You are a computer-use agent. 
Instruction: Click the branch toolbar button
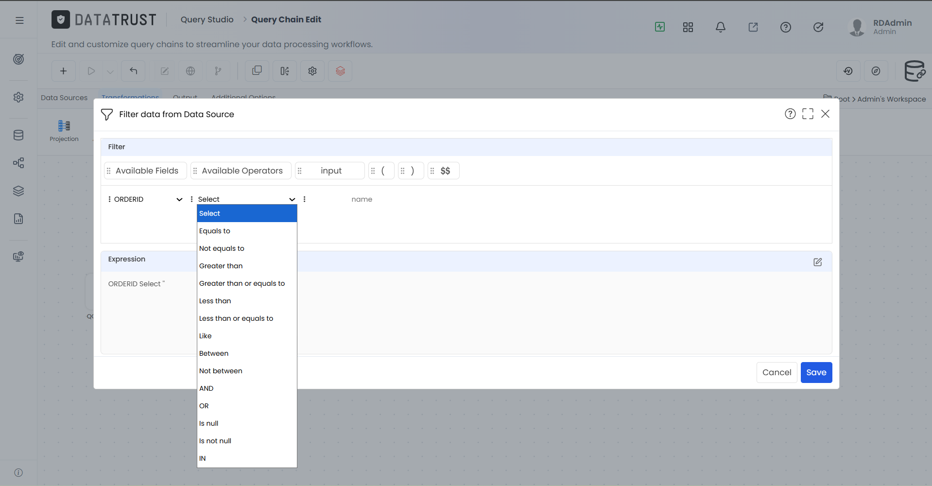coord(218,71)
